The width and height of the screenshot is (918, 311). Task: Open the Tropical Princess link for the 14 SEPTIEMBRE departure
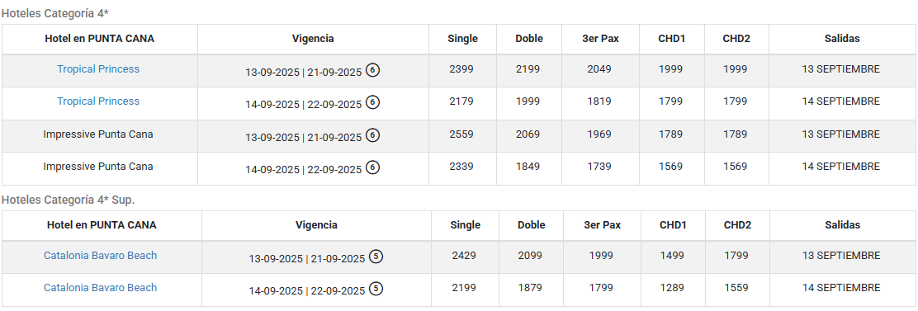(x=98, y=101)
